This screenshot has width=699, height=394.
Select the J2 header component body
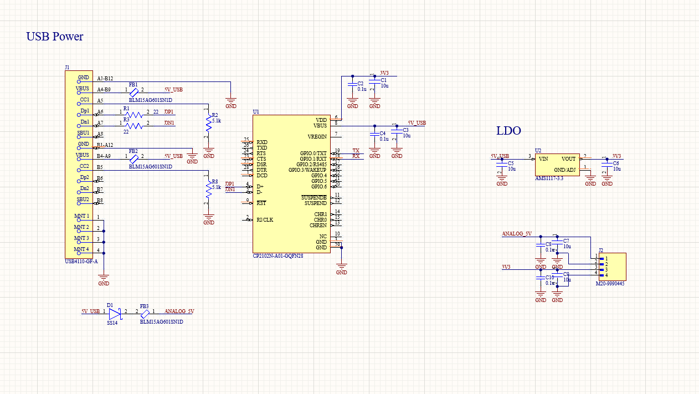point(612,267)
